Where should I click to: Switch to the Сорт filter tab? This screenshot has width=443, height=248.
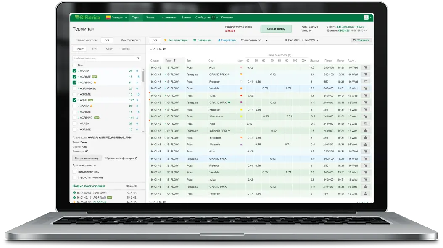click(109, 49)
